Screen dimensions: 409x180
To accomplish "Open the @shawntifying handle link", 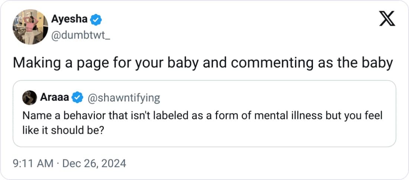I will (x=123, y=98).
